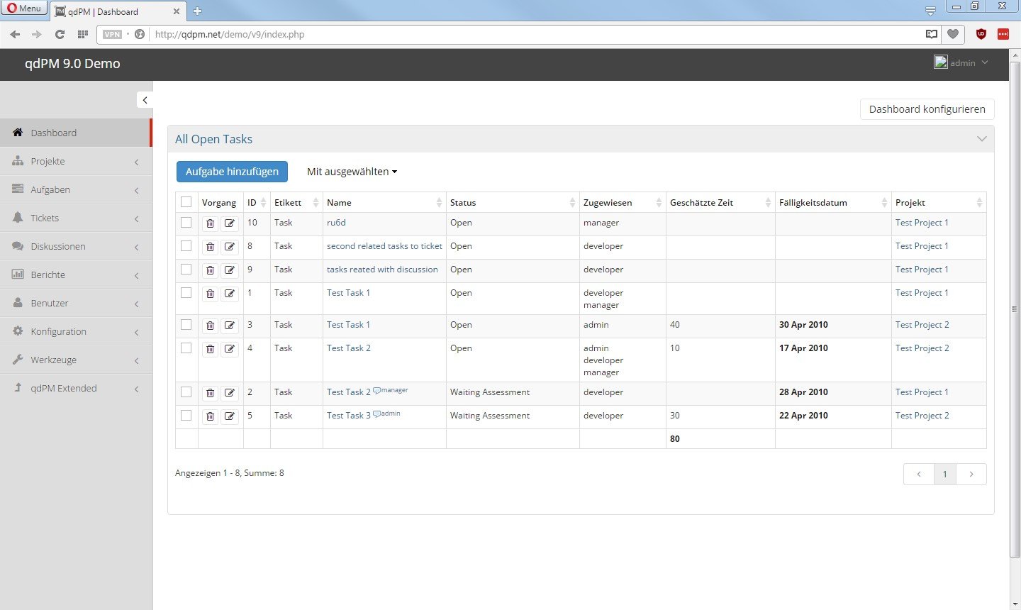
Task: Open the Dashboard sidebar item
Action: (76, 133)
